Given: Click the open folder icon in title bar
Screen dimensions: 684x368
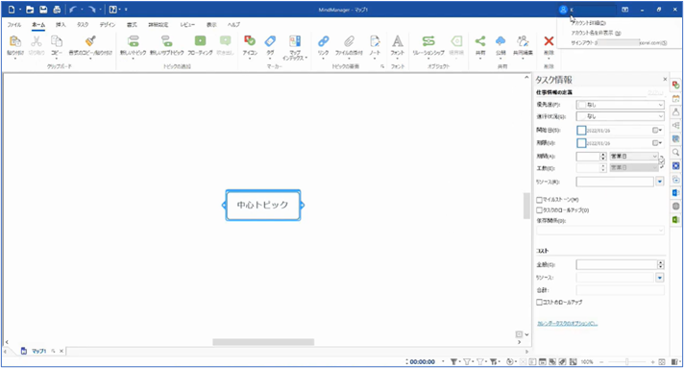Looking at the screenshot, I should (x=30, y=10).
